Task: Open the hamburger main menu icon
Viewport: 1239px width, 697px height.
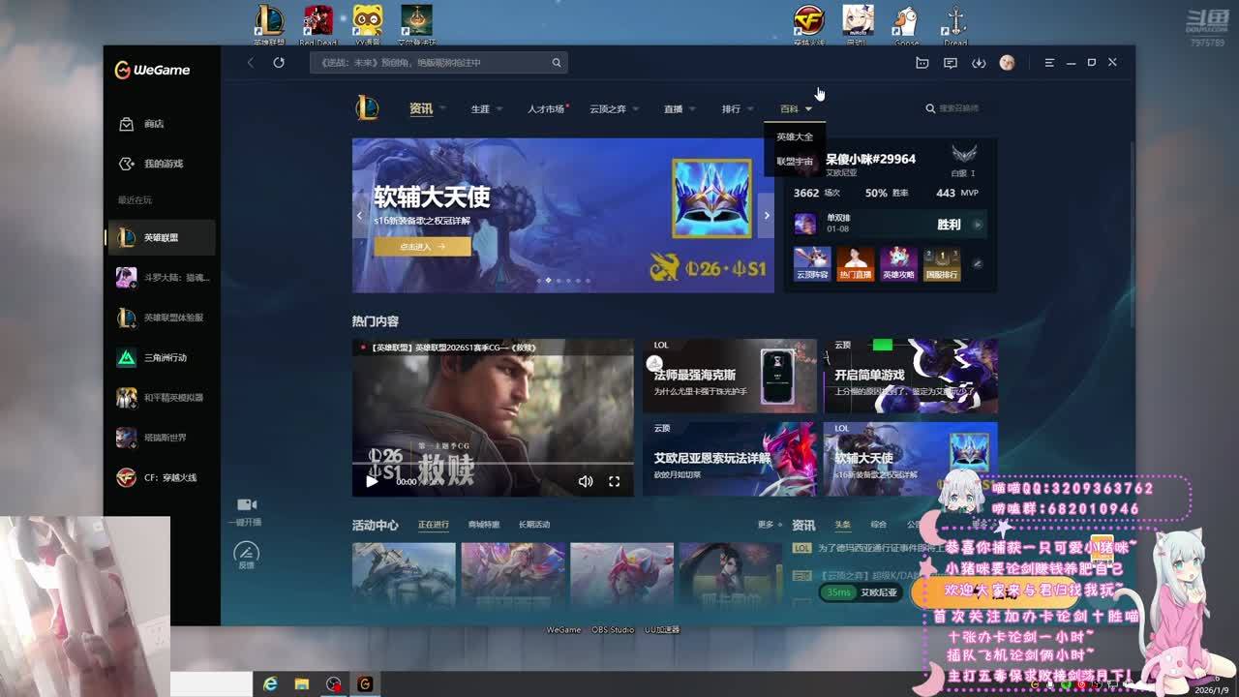Action: coord(1049,63)
